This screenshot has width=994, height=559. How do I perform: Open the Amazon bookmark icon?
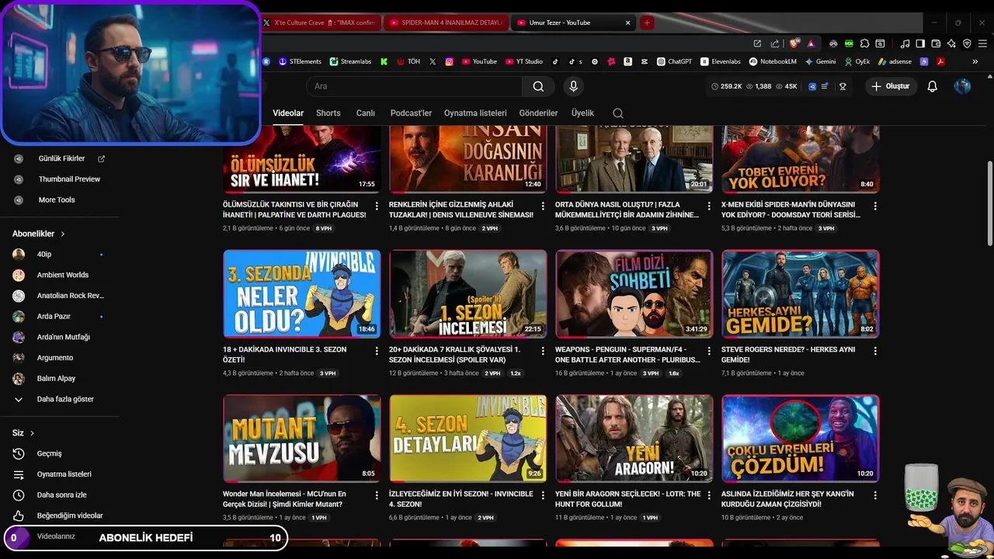(x=627, y=61)
